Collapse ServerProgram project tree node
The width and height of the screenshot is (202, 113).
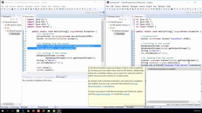(x=2, y=22)
